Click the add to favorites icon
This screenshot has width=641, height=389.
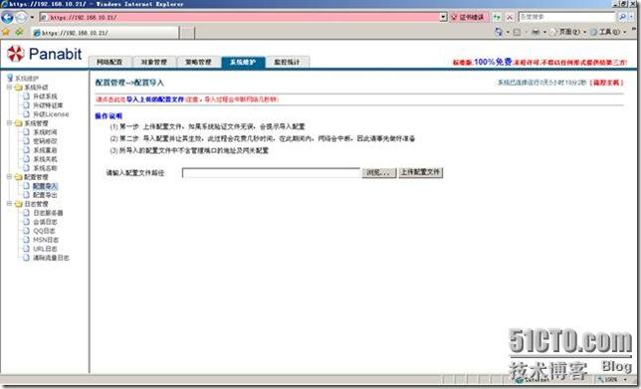[x=19, y=32]
